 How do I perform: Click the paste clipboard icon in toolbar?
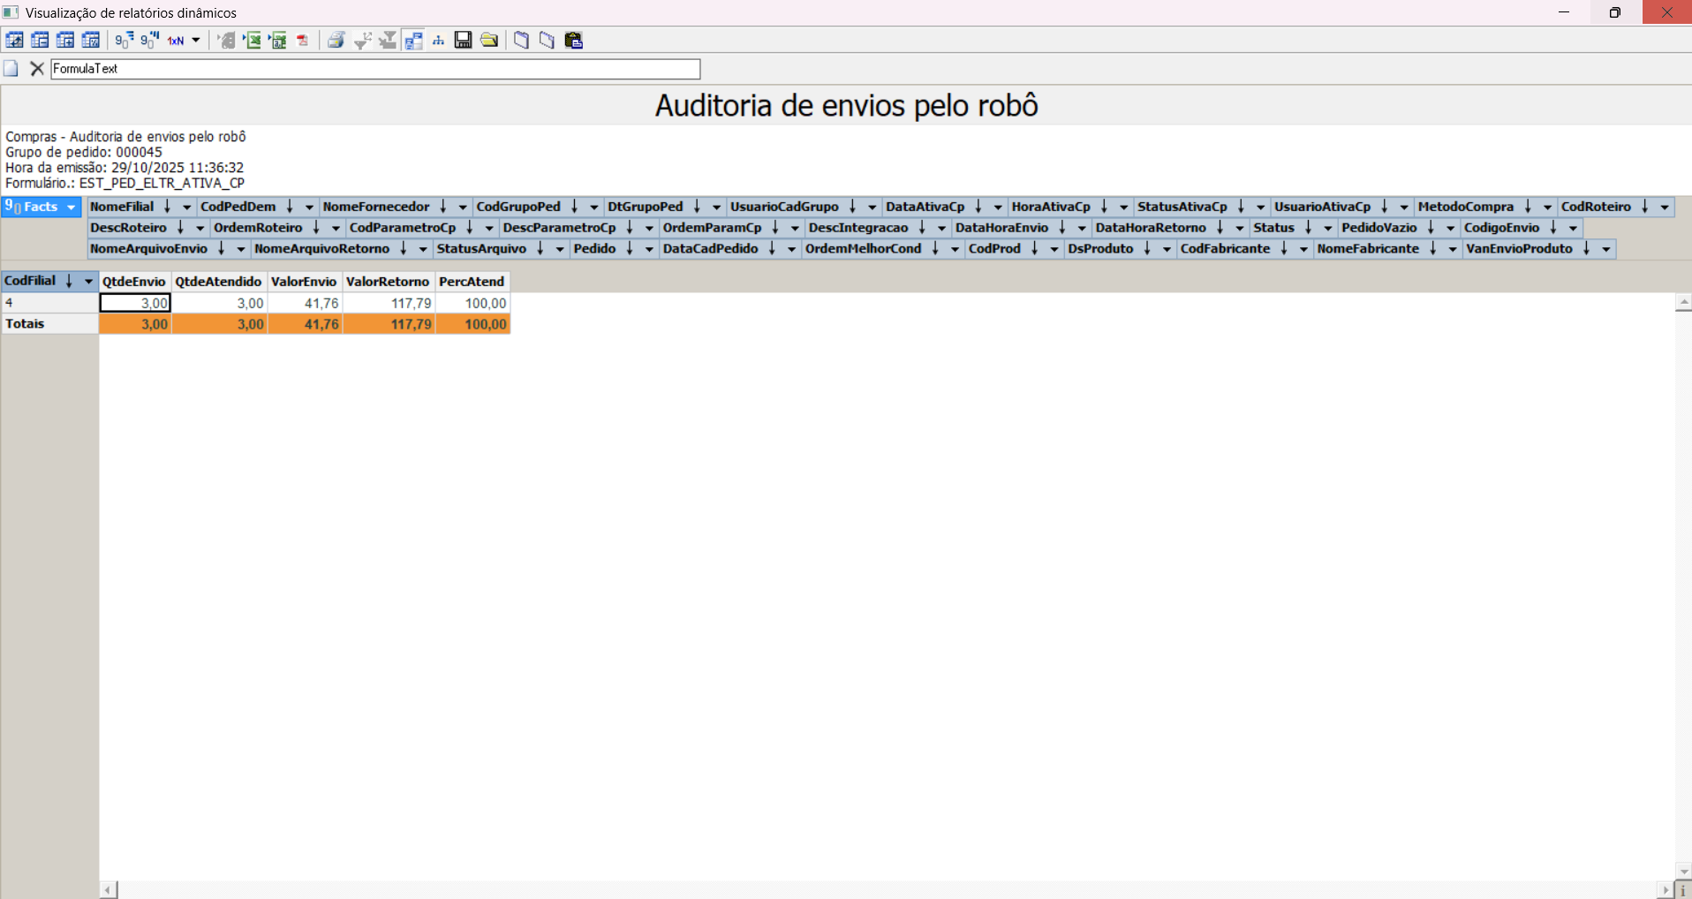[574, 41]
